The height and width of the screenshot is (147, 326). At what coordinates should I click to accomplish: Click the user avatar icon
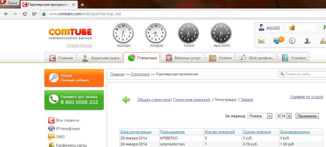tap(261, 28)
